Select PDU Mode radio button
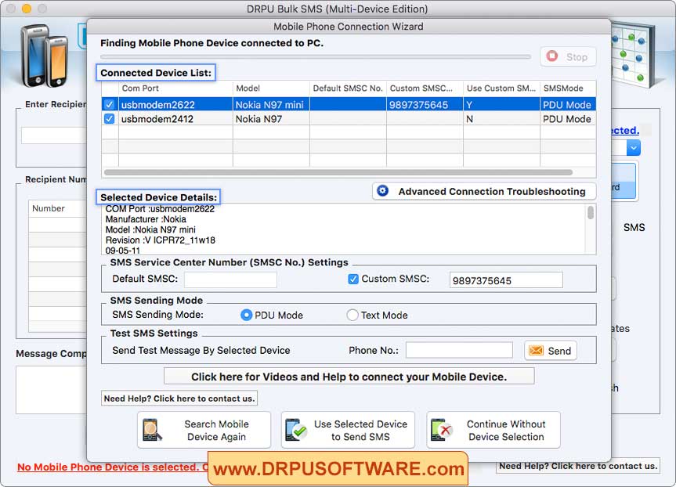Screen dimensions: 676x487 click(246, 315)
